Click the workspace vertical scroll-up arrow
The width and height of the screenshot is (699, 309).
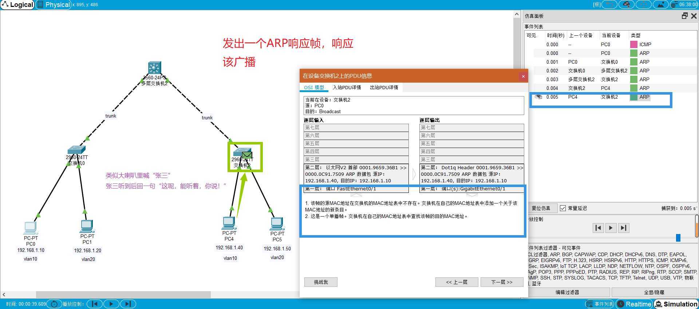point(517,14)
